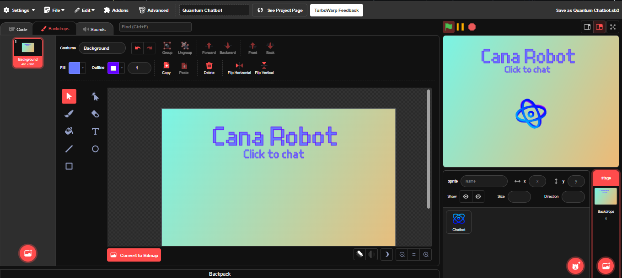
Task: Switch to the Backdrops tab
Action: click(55, 28)
